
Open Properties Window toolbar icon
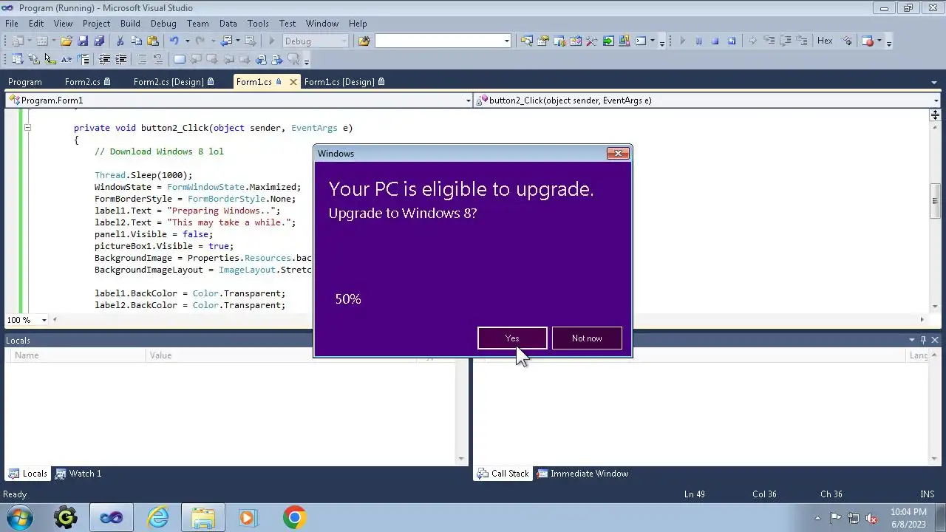pos(543,41)
